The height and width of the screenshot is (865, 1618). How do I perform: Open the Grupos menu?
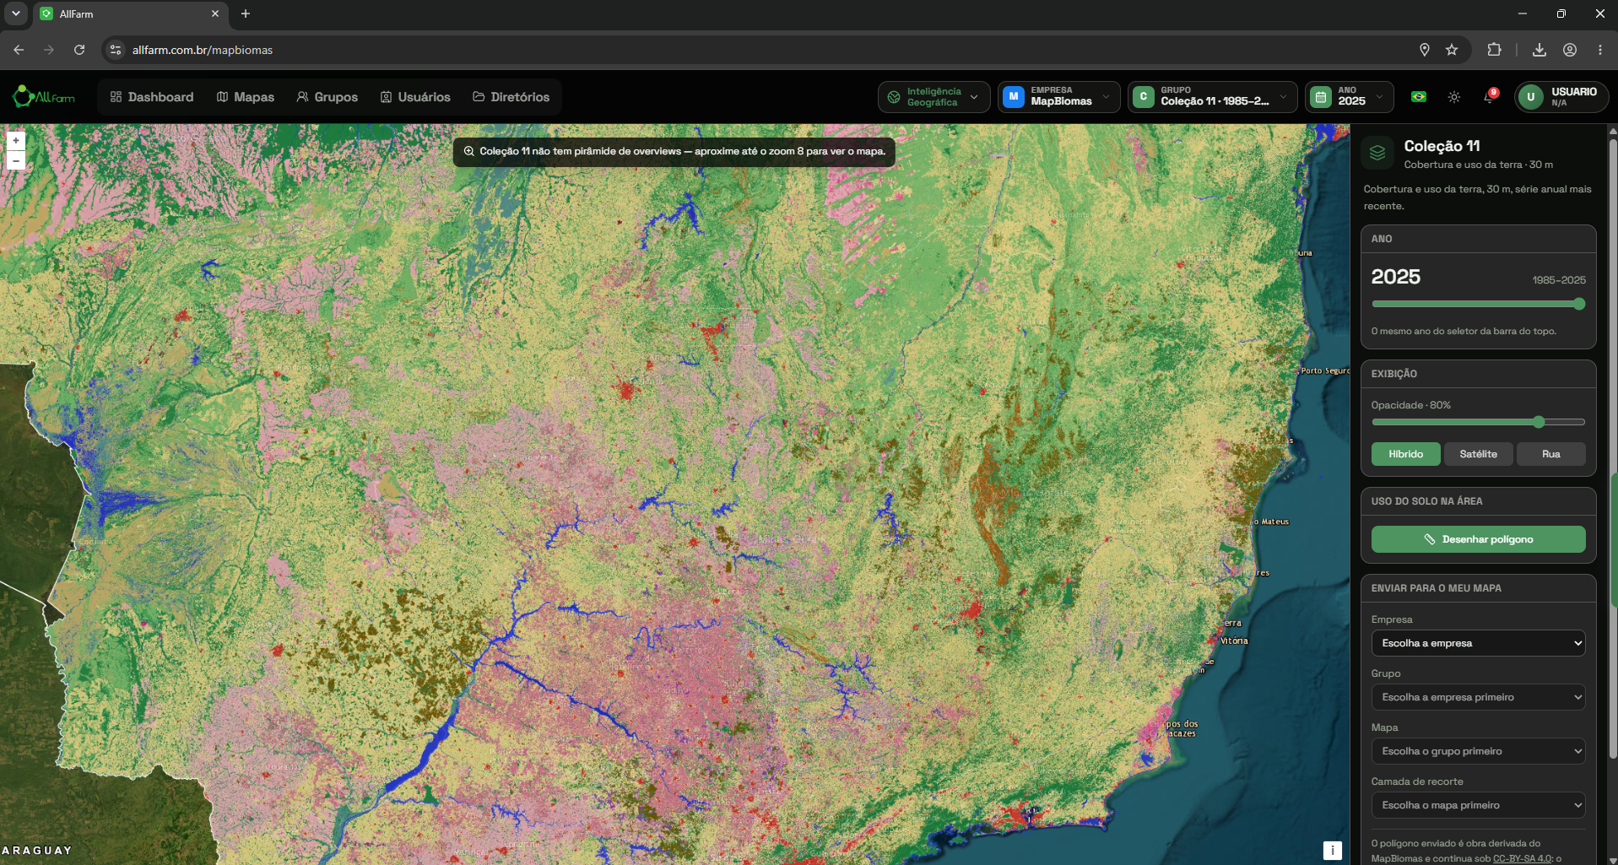(x=327, y=97)
